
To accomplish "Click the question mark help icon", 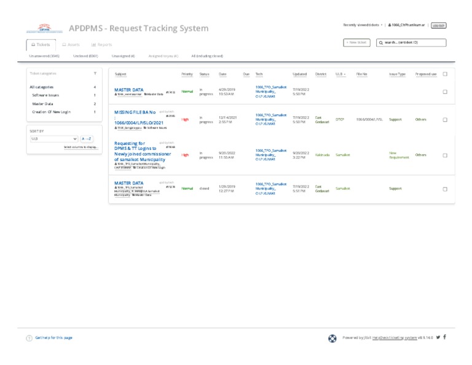I will pyautogui.click(x=29, y=338).
